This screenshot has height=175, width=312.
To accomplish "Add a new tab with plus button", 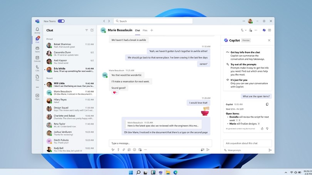I will coord(151,30).
